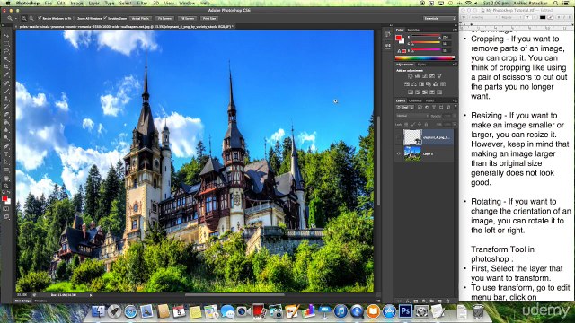Toggle lock all in Layers panel
This screenshot has width=575, height=323.
(x=426, y=125)
